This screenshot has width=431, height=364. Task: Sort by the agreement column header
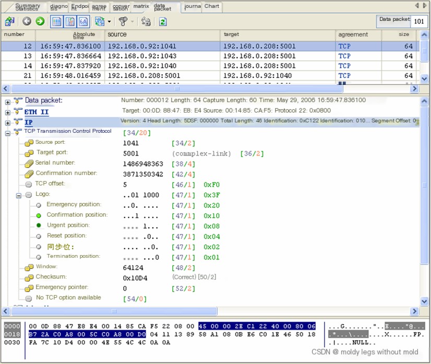click(358, 35)
